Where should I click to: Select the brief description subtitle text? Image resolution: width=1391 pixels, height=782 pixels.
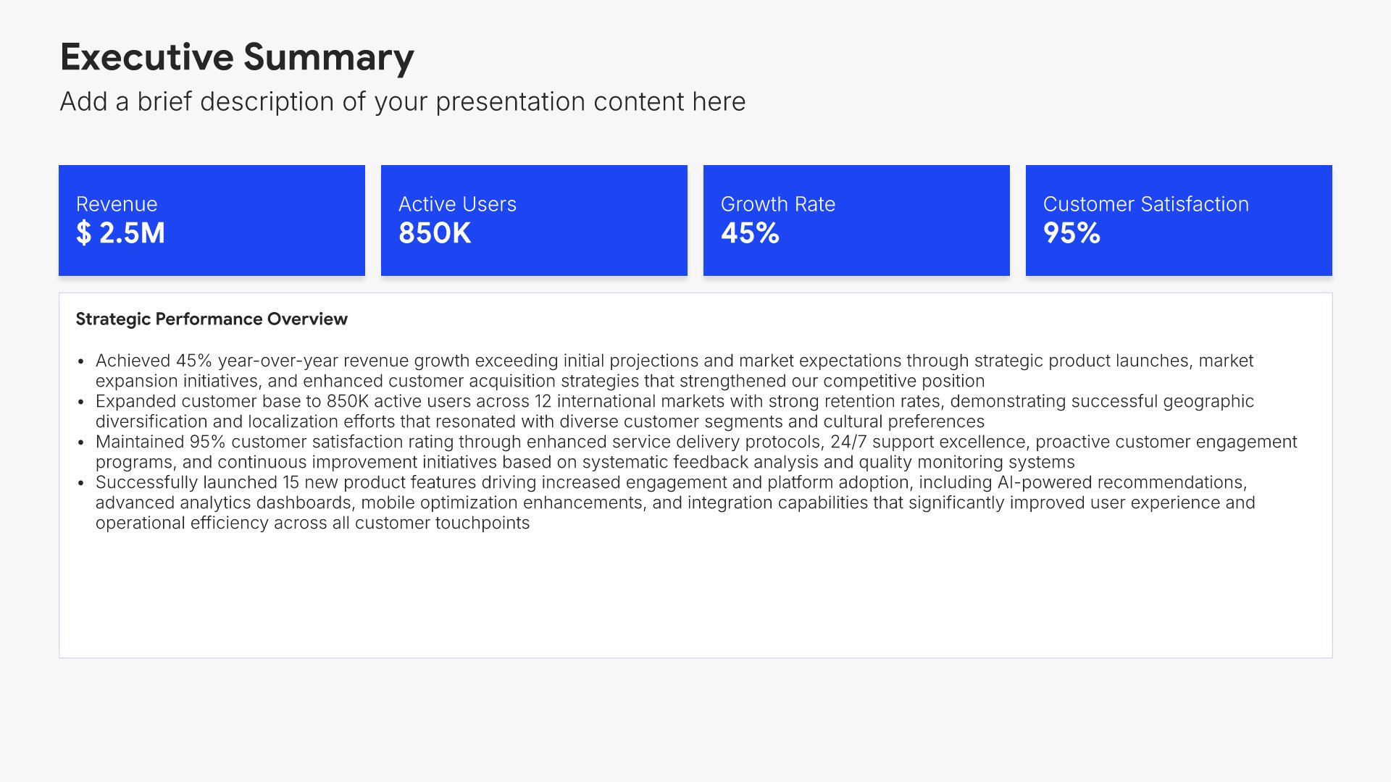402,102
